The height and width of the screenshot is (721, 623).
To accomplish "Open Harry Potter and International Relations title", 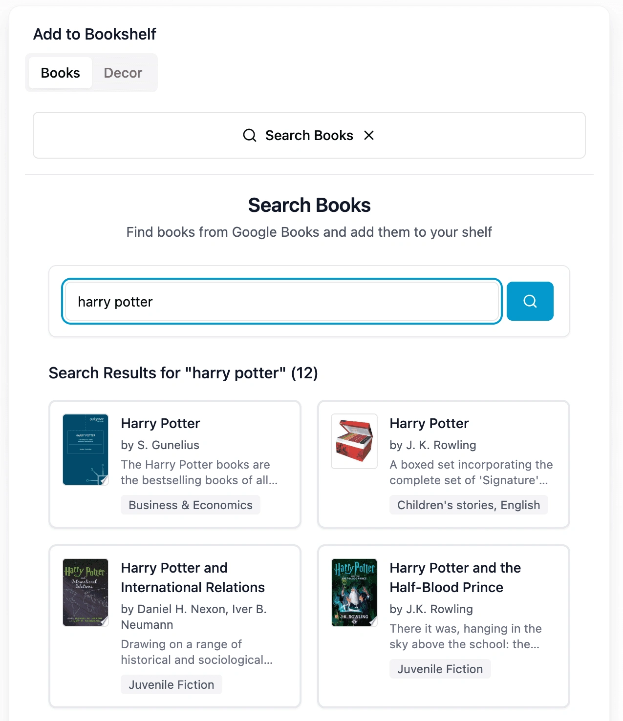I will tap(193, 577).
